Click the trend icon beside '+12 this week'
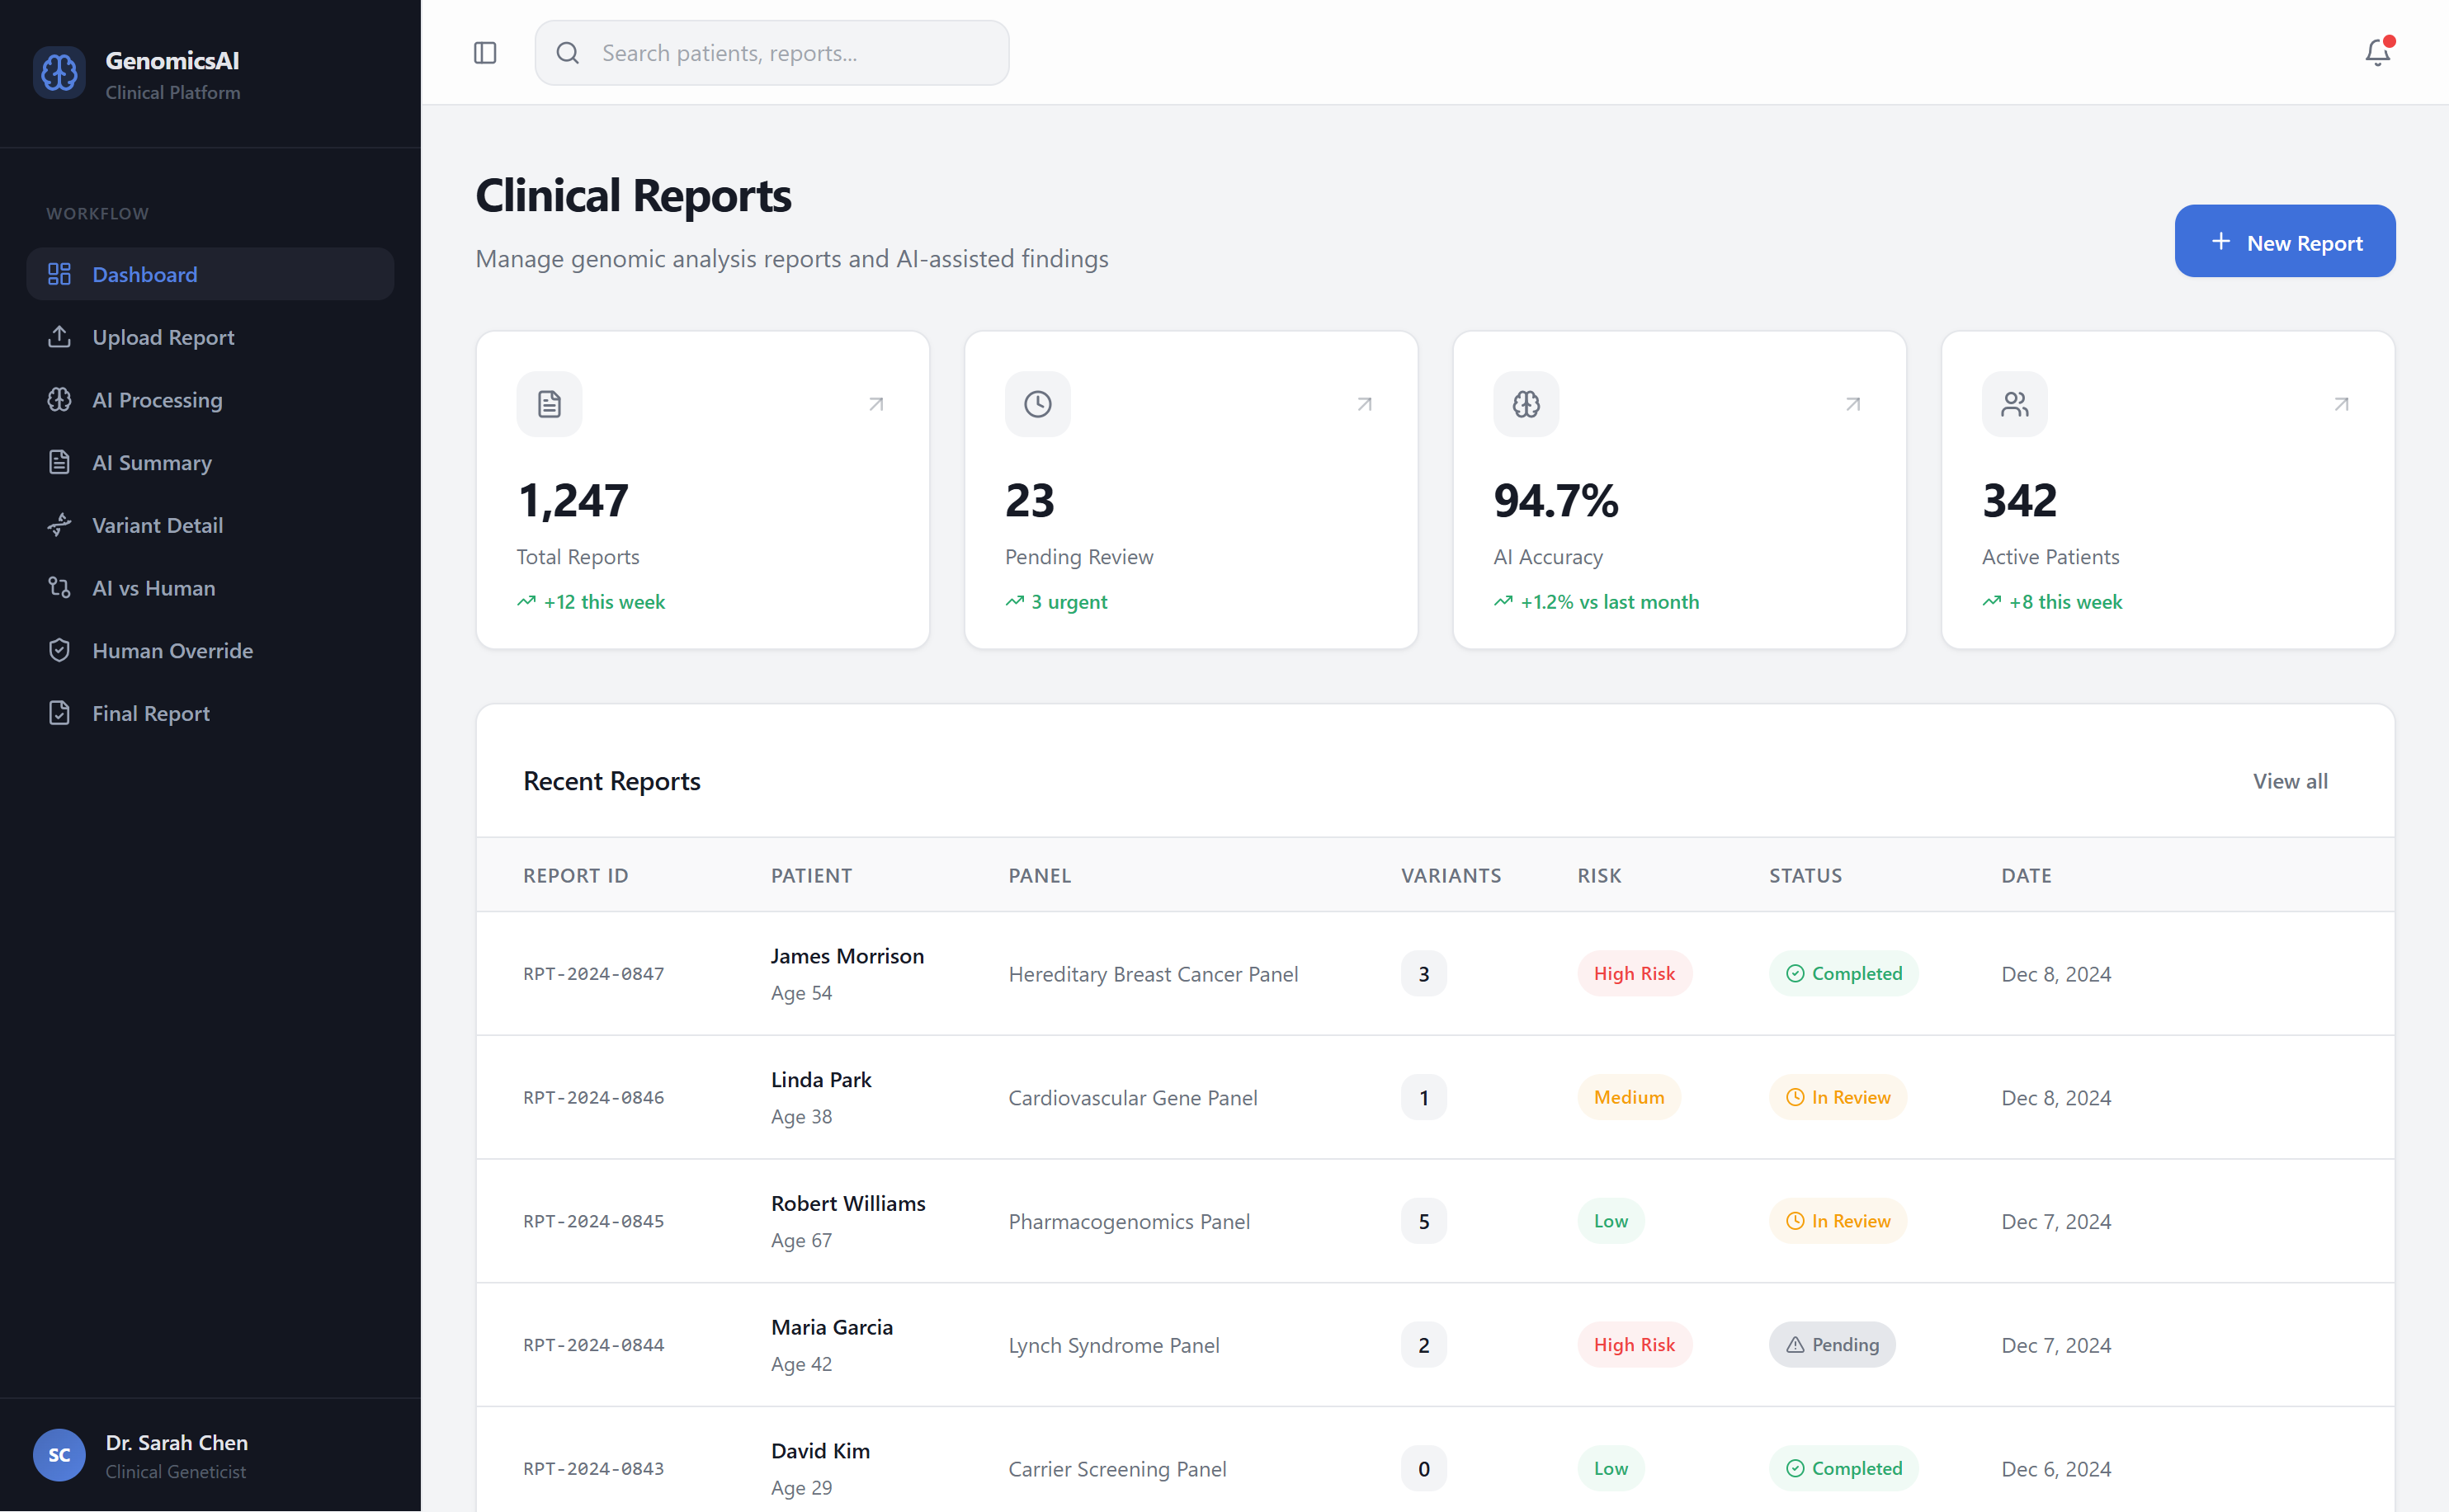This screenshot has height=1512, width=2449. [526, 601]
